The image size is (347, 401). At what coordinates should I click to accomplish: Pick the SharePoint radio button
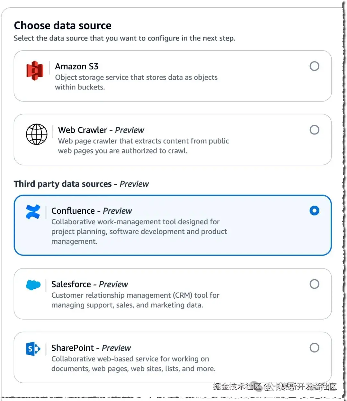pos(314,348)
